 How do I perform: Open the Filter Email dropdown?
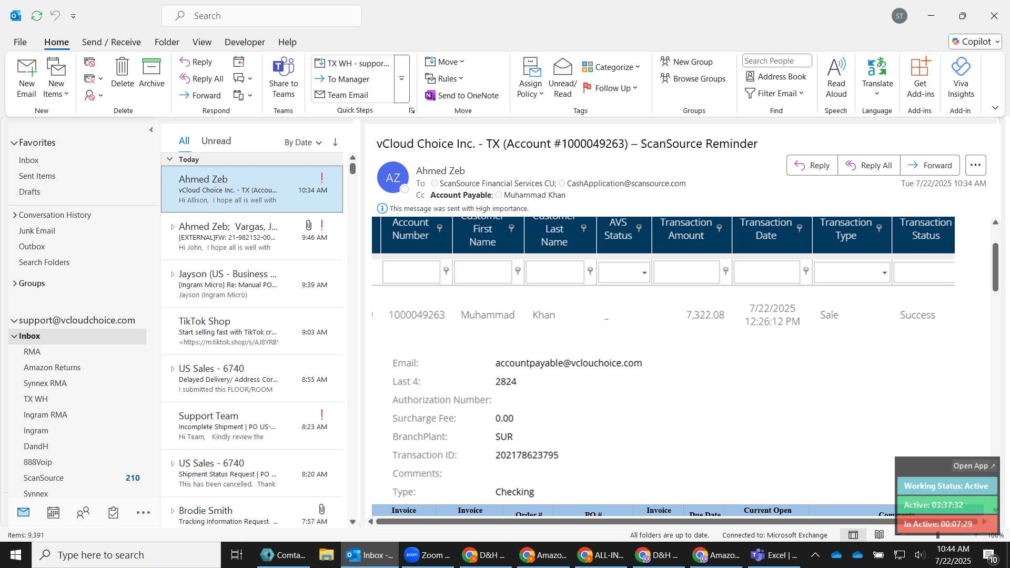tap(775, 93)
